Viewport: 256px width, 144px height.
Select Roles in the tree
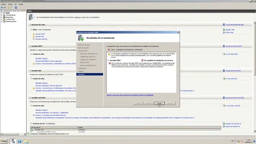[8, 13]
